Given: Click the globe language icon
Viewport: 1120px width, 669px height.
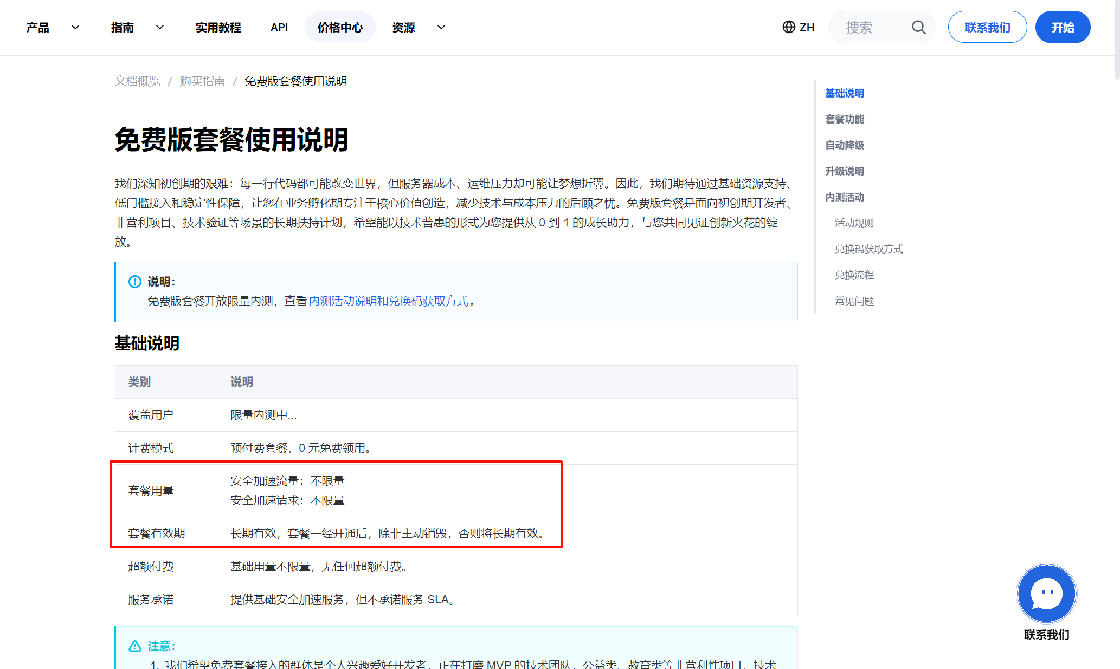Looking at the screenshot, I should tap(789, 27).
